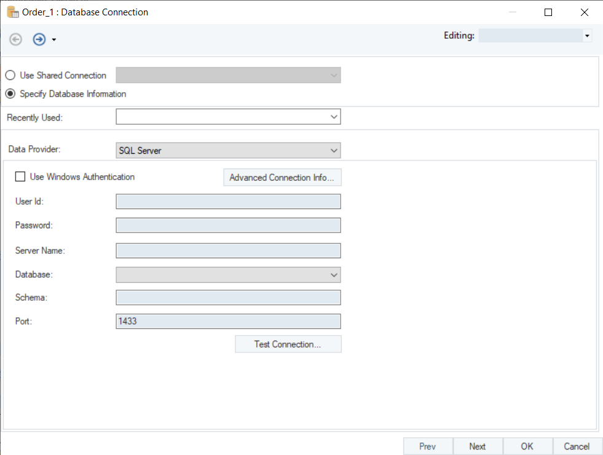Viewport: 603px width, 455px height.
Task: Select the Schema input box
Action: point(228,298)
